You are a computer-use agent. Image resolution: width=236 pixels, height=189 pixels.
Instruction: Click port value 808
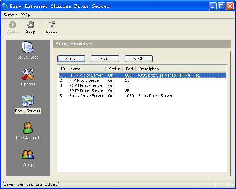point(128,75)
